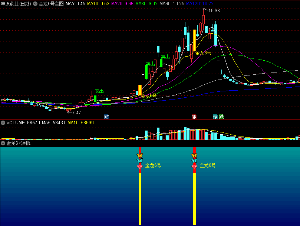This screenshot has height=226, width=300.
Task: Click the second yellow signal bar in sub-chart
Action: tap(194, 199)
